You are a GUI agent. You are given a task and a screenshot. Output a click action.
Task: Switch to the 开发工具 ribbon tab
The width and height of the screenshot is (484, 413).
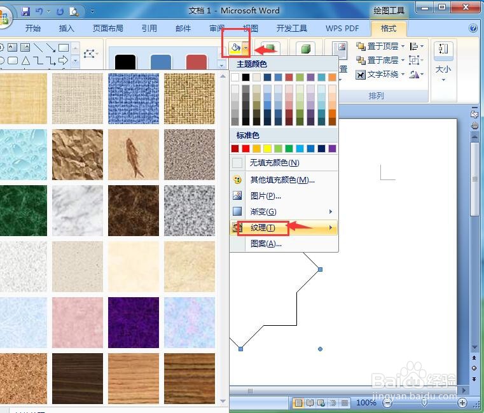pos(292,29)
